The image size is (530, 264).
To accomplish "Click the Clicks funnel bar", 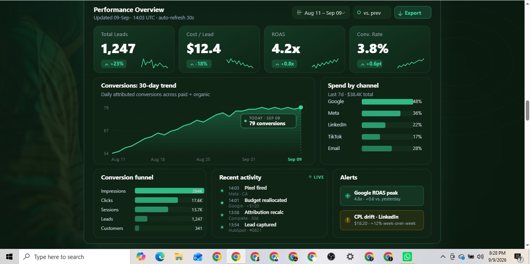I will [156, 200].
